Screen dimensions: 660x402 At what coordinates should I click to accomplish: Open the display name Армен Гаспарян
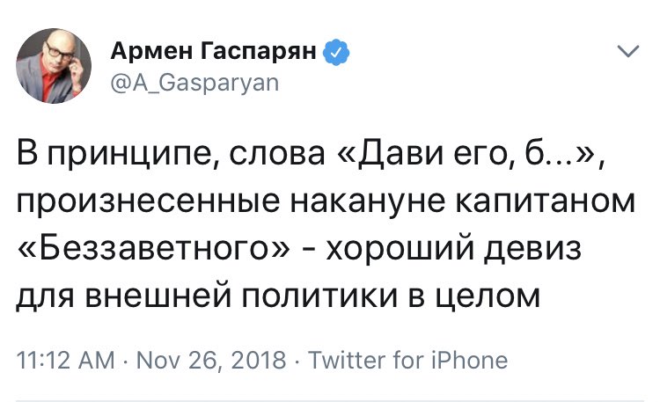pos(213,51)
